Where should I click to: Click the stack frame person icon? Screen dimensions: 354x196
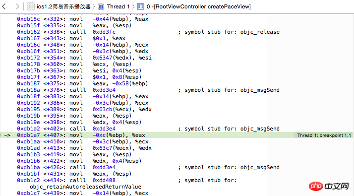[x=141, y=6]
